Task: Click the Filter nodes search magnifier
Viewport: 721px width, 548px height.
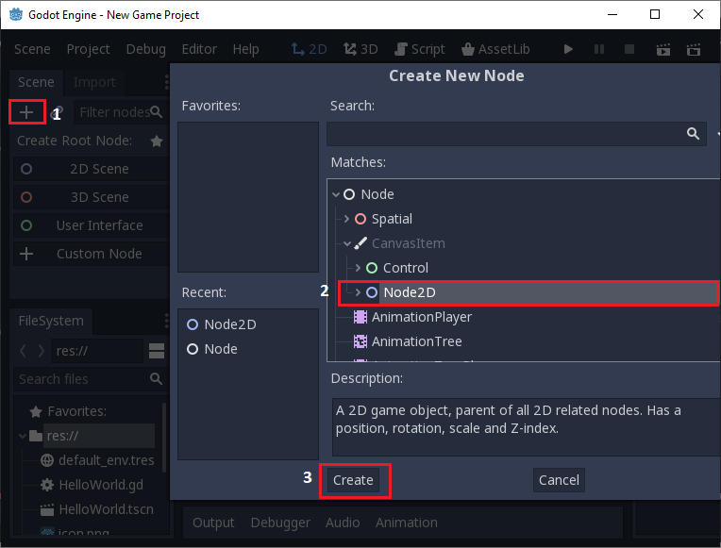Action: tap(157, 111)
